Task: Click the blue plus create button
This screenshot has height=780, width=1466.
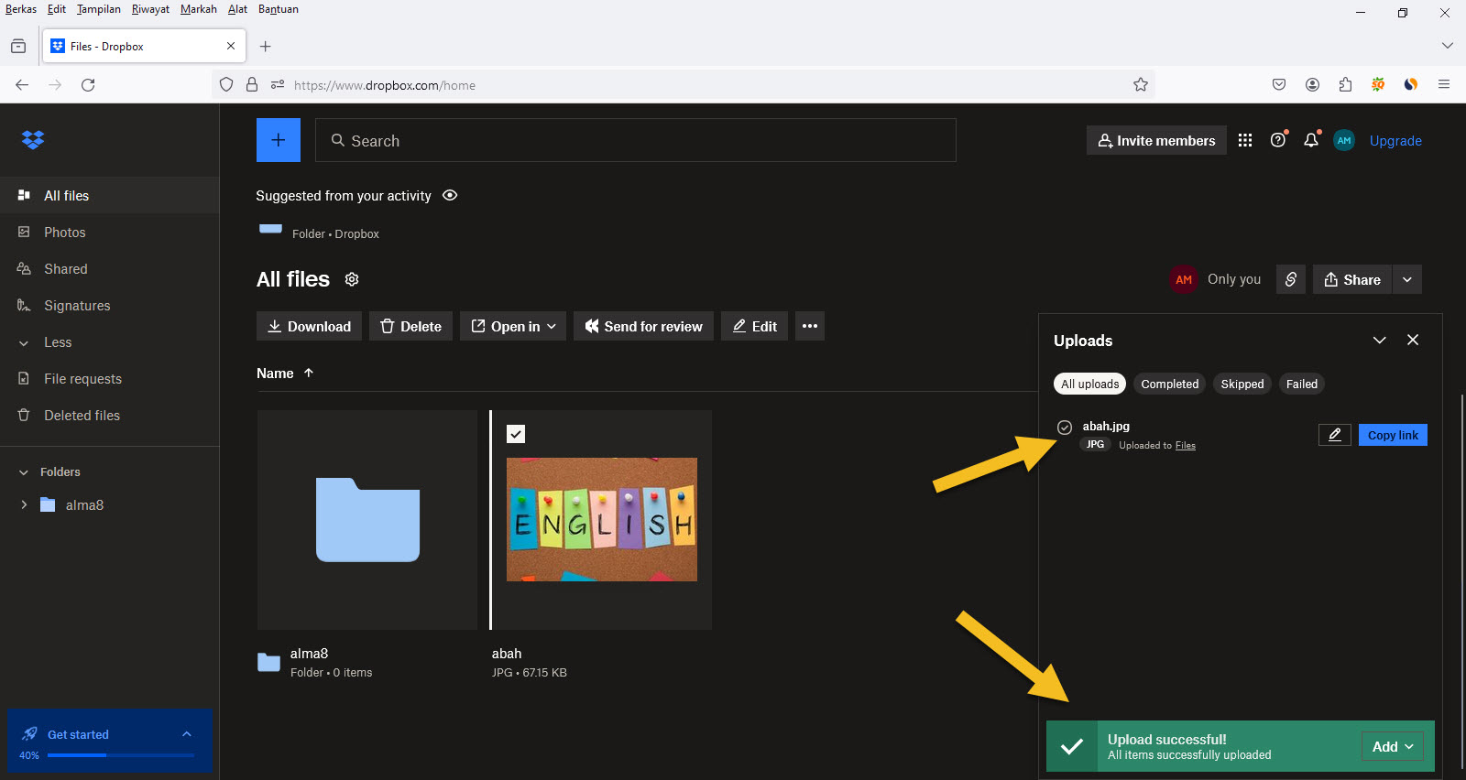Action: click(x=278, y=140)
